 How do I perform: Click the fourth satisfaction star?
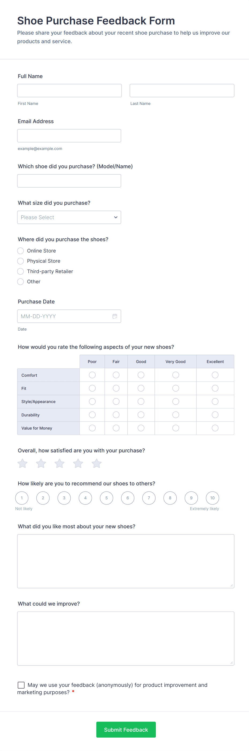(x=78, y=463)
